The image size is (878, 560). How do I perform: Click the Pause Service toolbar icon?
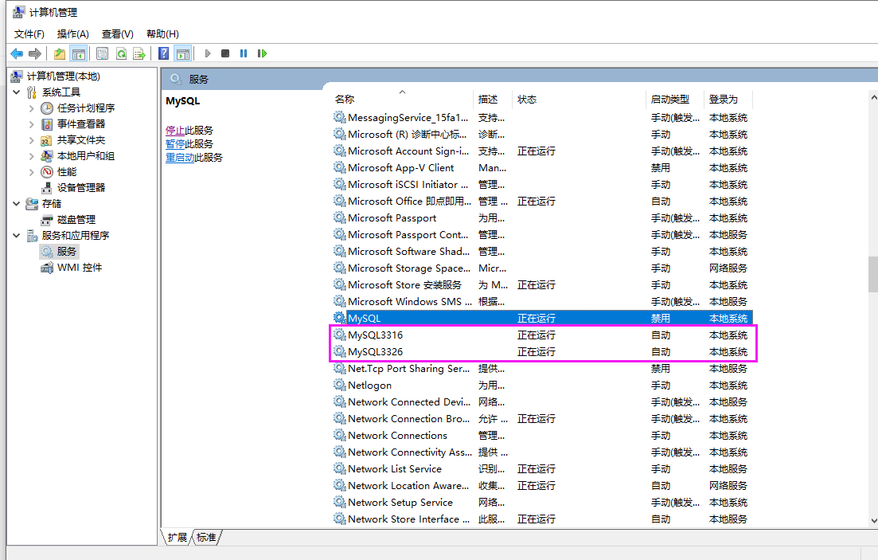pos(244,53)
